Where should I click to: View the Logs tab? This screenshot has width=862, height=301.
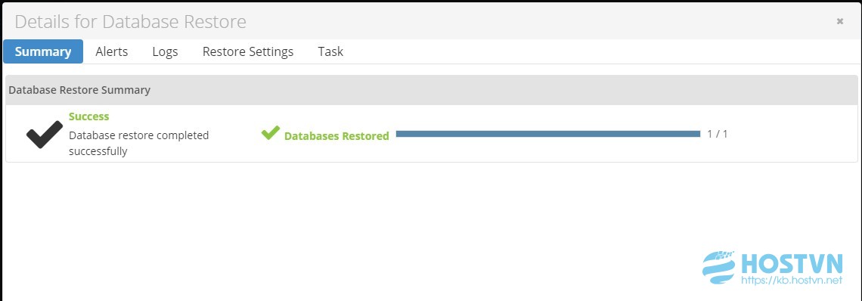[x=165, y=51]
